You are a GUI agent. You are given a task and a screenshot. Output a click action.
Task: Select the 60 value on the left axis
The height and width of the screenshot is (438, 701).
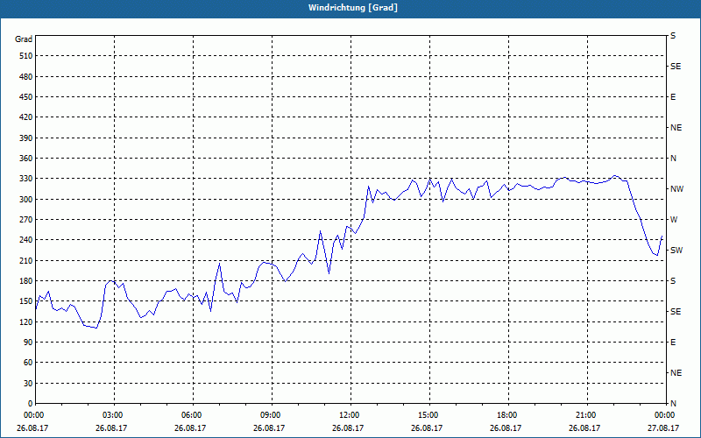click(28, 363)
